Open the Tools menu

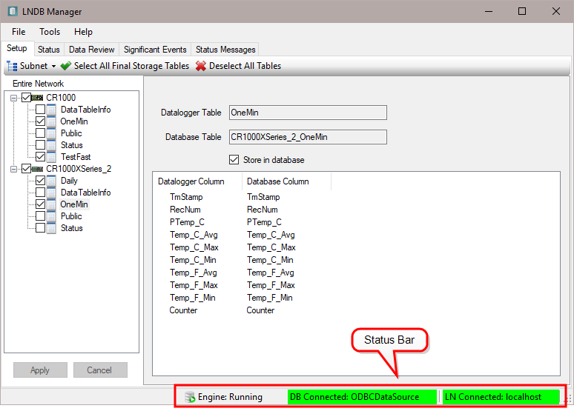50,32
